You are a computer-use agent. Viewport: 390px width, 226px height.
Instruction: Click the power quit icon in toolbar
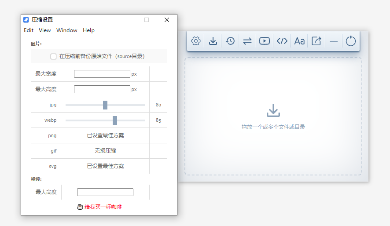351,41
